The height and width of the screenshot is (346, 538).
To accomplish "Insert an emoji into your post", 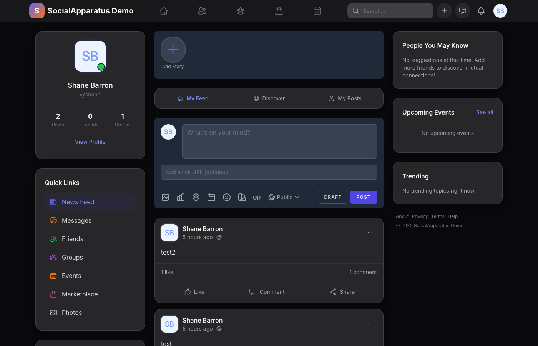I will tap(227, 197).
